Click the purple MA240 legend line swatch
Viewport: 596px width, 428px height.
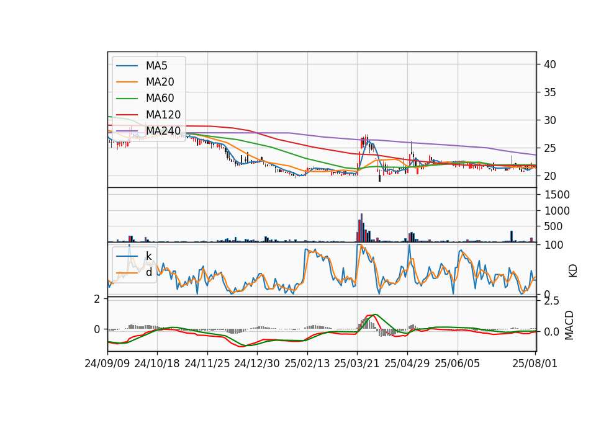point(127,131)
